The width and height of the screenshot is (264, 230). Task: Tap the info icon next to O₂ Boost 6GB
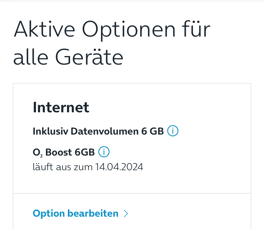[x=104, y=152]
